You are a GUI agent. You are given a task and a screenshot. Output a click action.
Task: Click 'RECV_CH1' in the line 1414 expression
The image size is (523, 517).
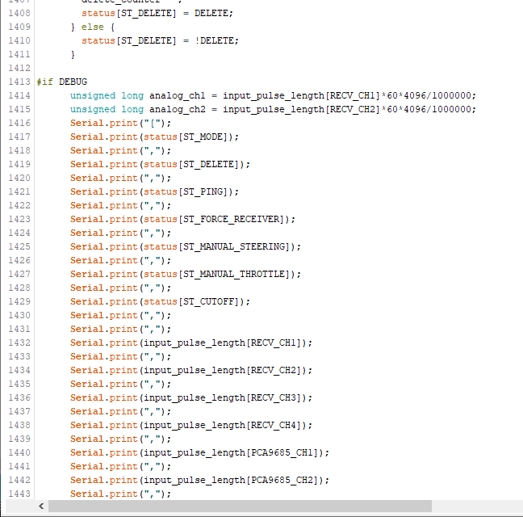pos(352,95)
